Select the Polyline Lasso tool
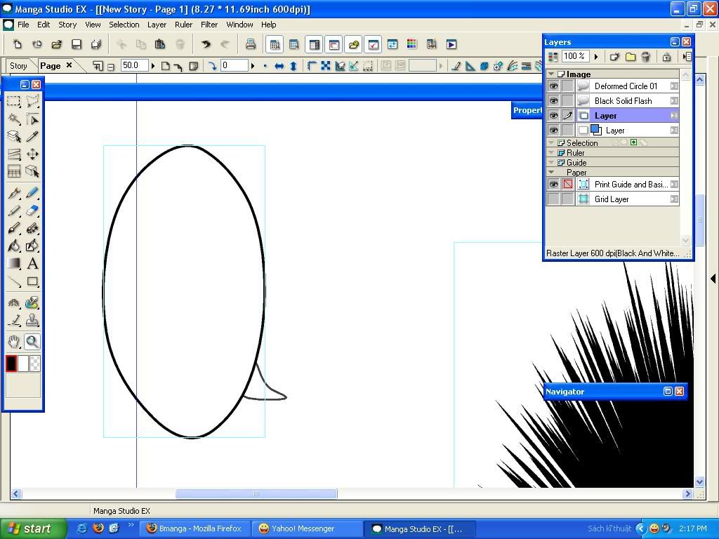719x539 pixels. pos(32,101)
